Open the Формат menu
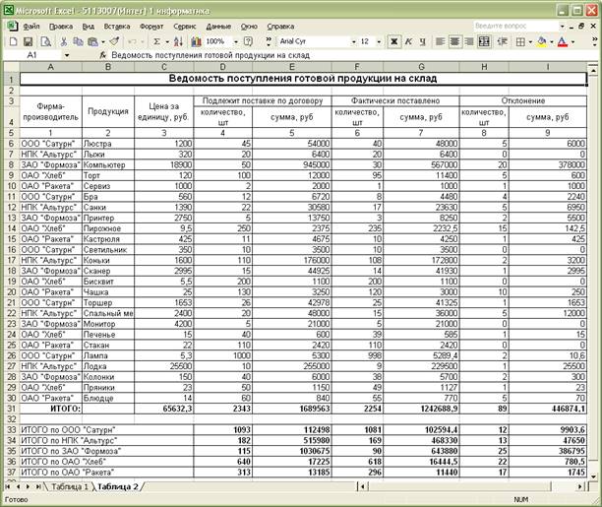This screenshot has height=507, width=602. (151, 27)
